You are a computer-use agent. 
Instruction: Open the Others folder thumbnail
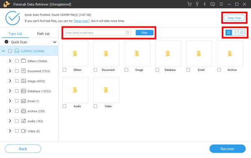(x=75, y=54)
